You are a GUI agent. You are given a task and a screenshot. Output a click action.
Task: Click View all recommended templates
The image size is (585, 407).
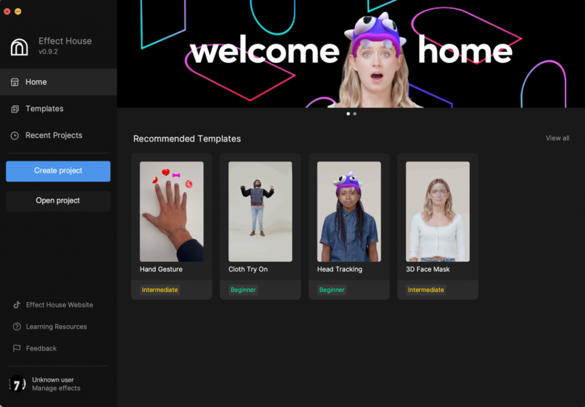click(x=558, y=138)
